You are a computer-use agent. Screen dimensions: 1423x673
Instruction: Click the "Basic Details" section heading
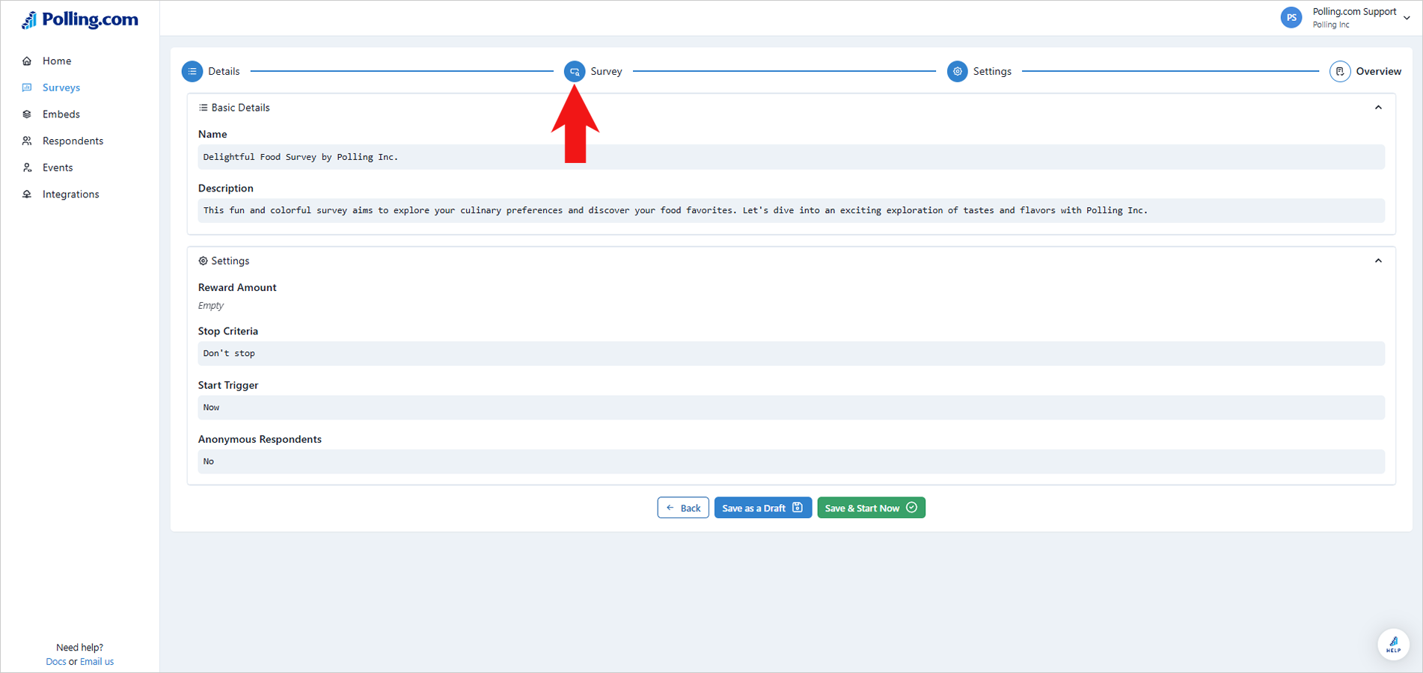pyautogui.click(x=240, y=108)
